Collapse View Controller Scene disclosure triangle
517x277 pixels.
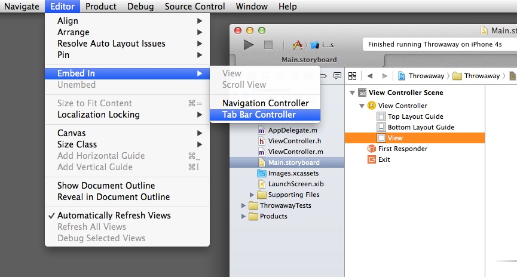(352, 93)
